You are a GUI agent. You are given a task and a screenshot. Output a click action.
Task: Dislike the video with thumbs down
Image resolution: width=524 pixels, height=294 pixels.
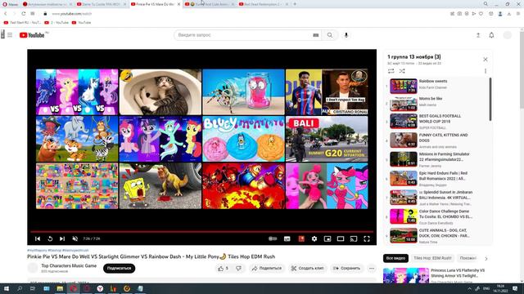238,269
